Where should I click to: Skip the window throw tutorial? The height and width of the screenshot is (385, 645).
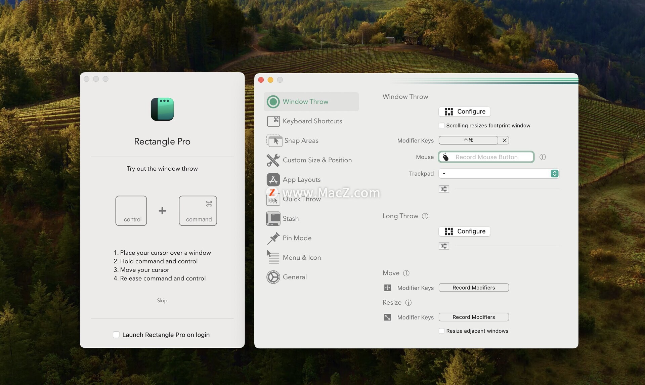(x=162, y=300)
